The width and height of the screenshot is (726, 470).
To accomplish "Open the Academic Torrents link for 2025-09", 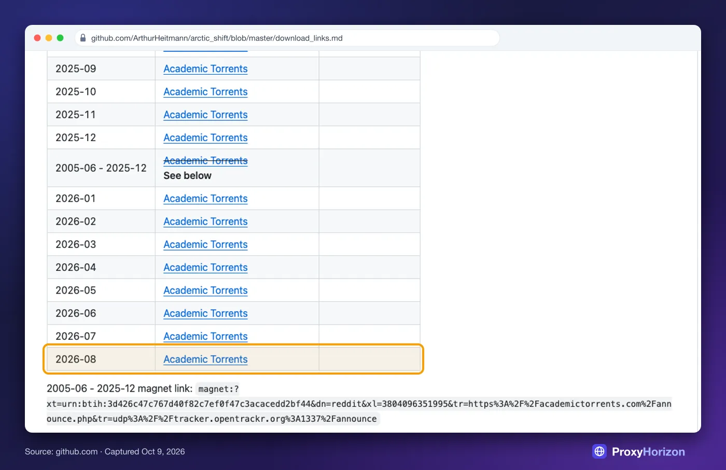I will (205, 68).
